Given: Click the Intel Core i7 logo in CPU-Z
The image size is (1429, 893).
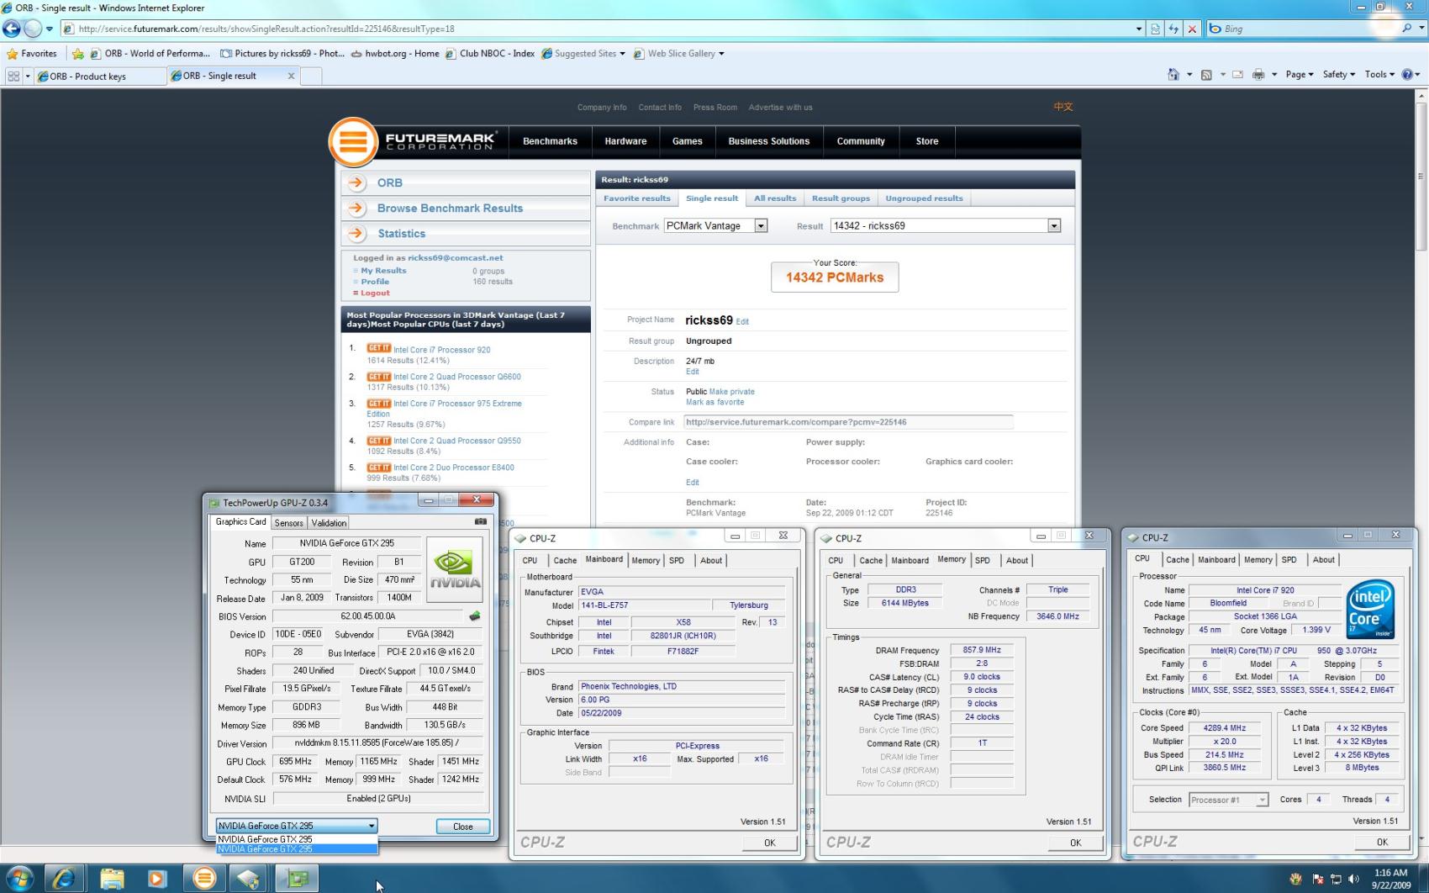Looking at the screenshot, I should pyautogui.click(x=1370, y=609).
